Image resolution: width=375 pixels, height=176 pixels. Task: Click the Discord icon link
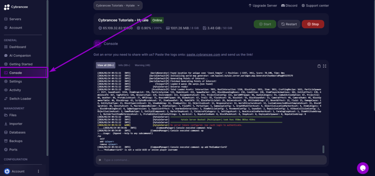pos(283,5)
